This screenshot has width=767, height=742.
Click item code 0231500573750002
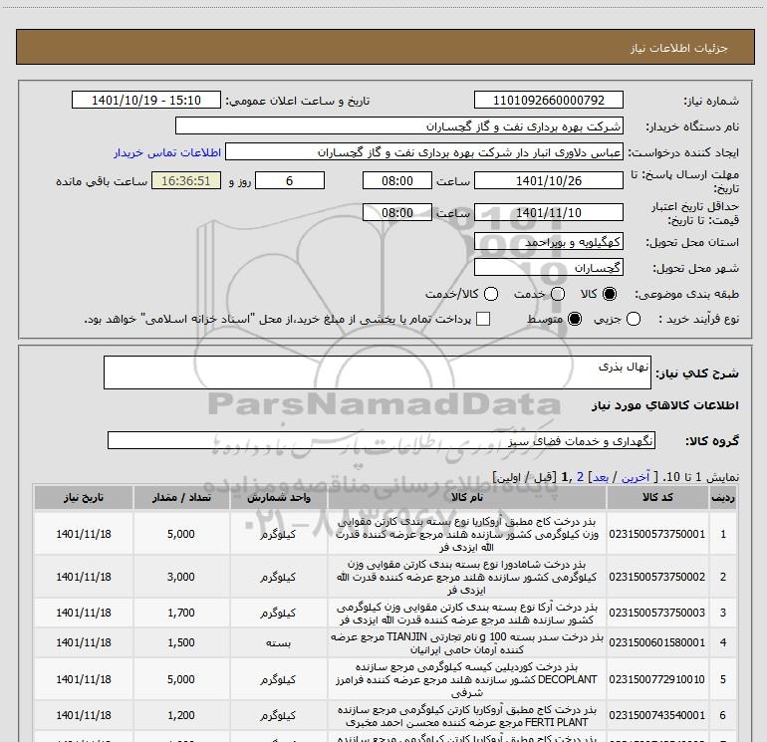657,577
